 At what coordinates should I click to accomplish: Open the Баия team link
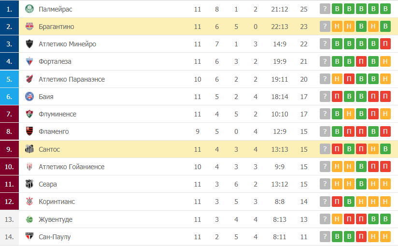click(x=46, y=97)
